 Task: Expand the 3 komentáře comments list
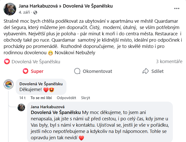[x=169, y=62]
